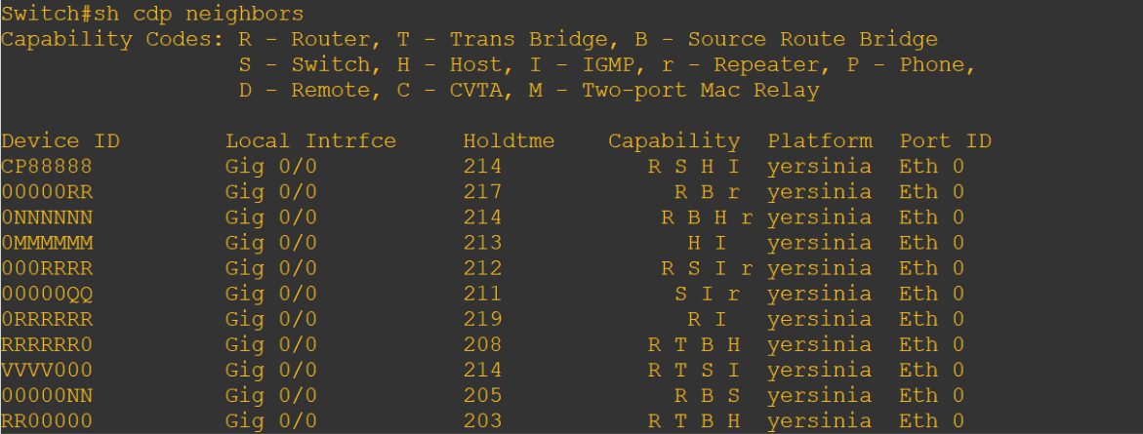Click capability 'R B S' for 00000NN
Screen dimensions: 1143x434
coord(707,395)
